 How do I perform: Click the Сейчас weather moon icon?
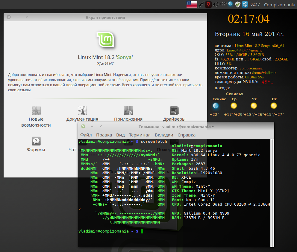[x=216, y=106]
